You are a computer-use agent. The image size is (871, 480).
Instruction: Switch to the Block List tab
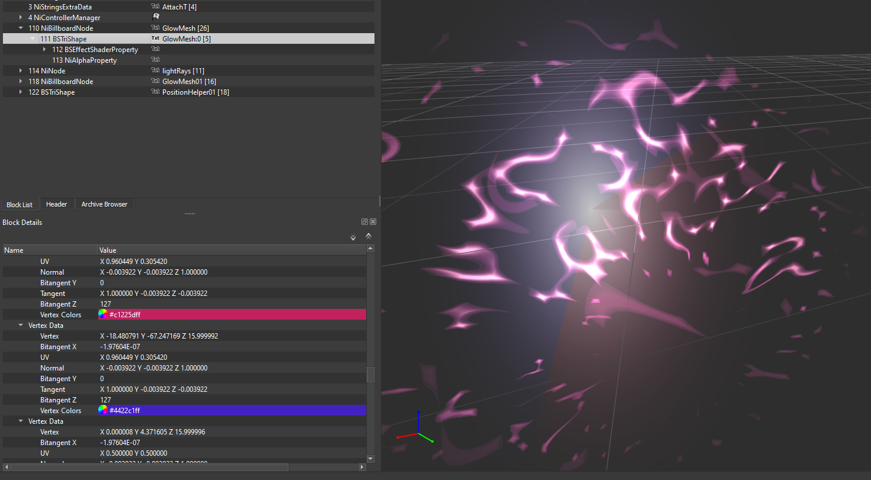click(x=20, y=204)
